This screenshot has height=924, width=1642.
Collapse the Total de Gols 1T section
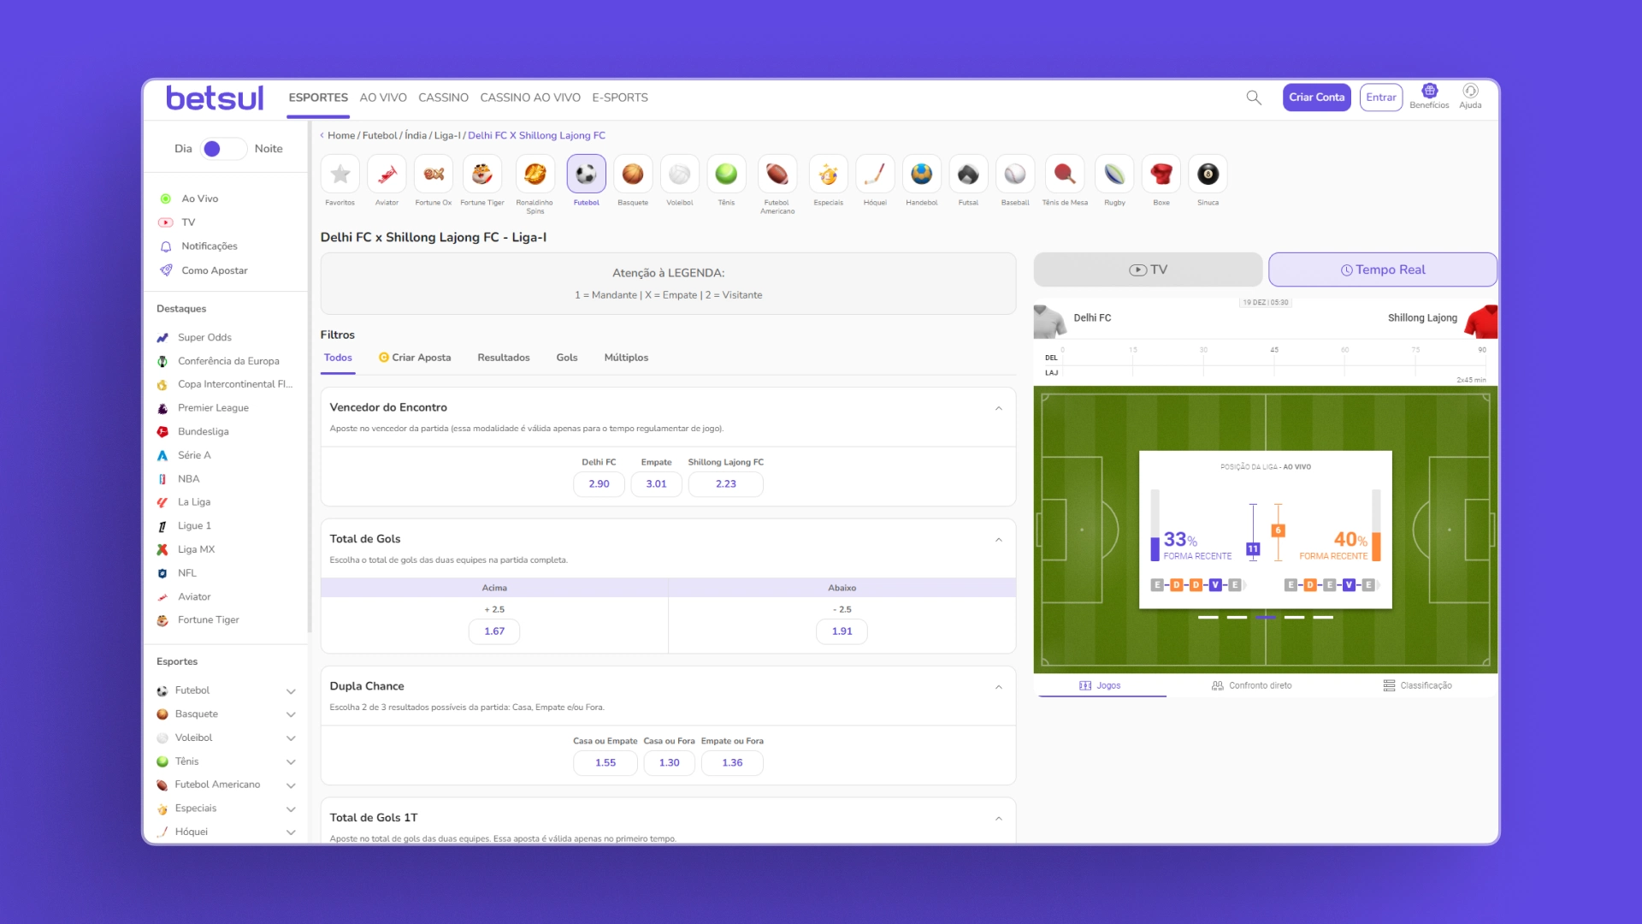[x=998, y=819]
